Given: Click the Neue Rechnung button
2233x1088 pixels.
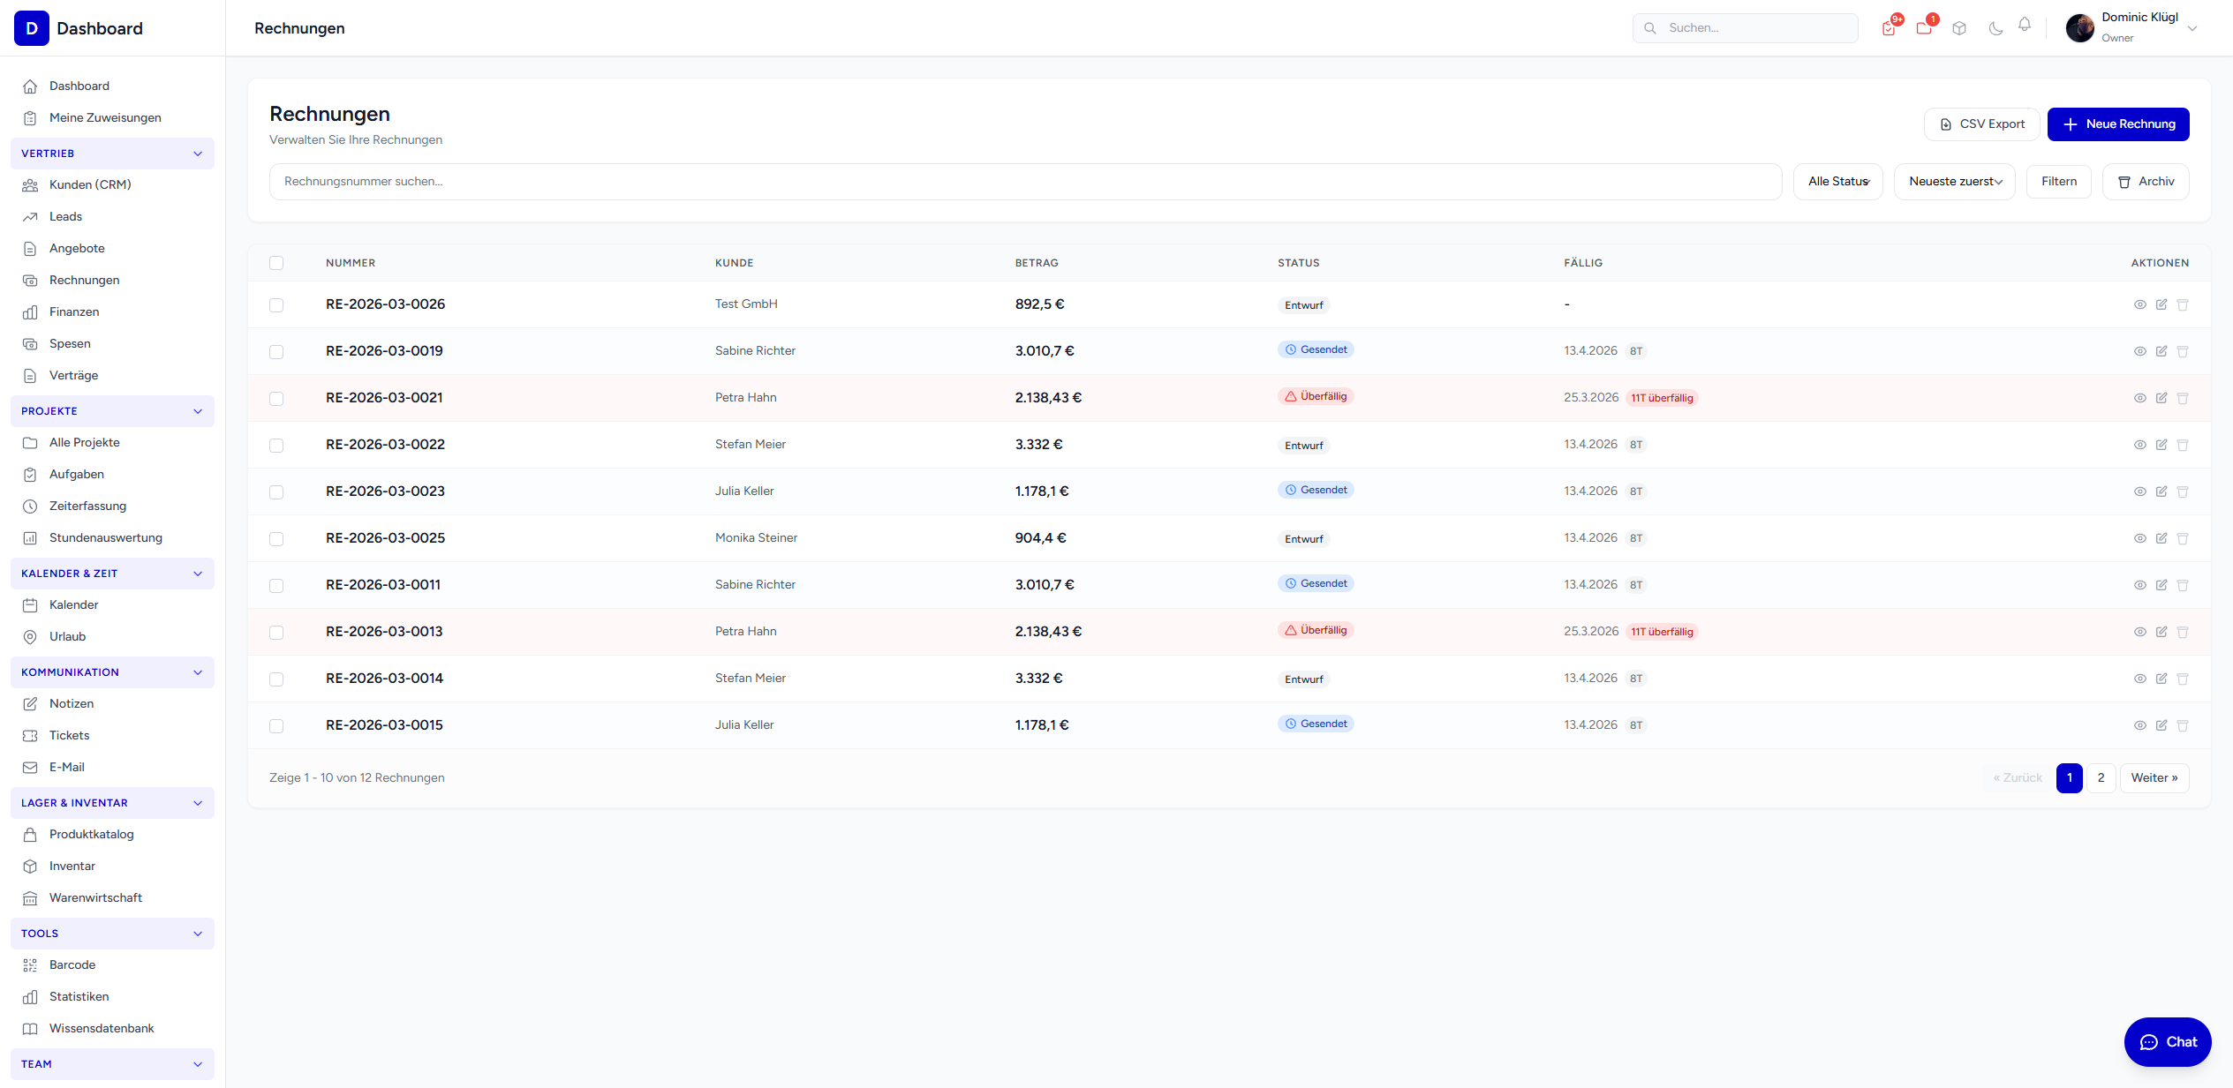Looking at the screenshot, I should 2117,124.
